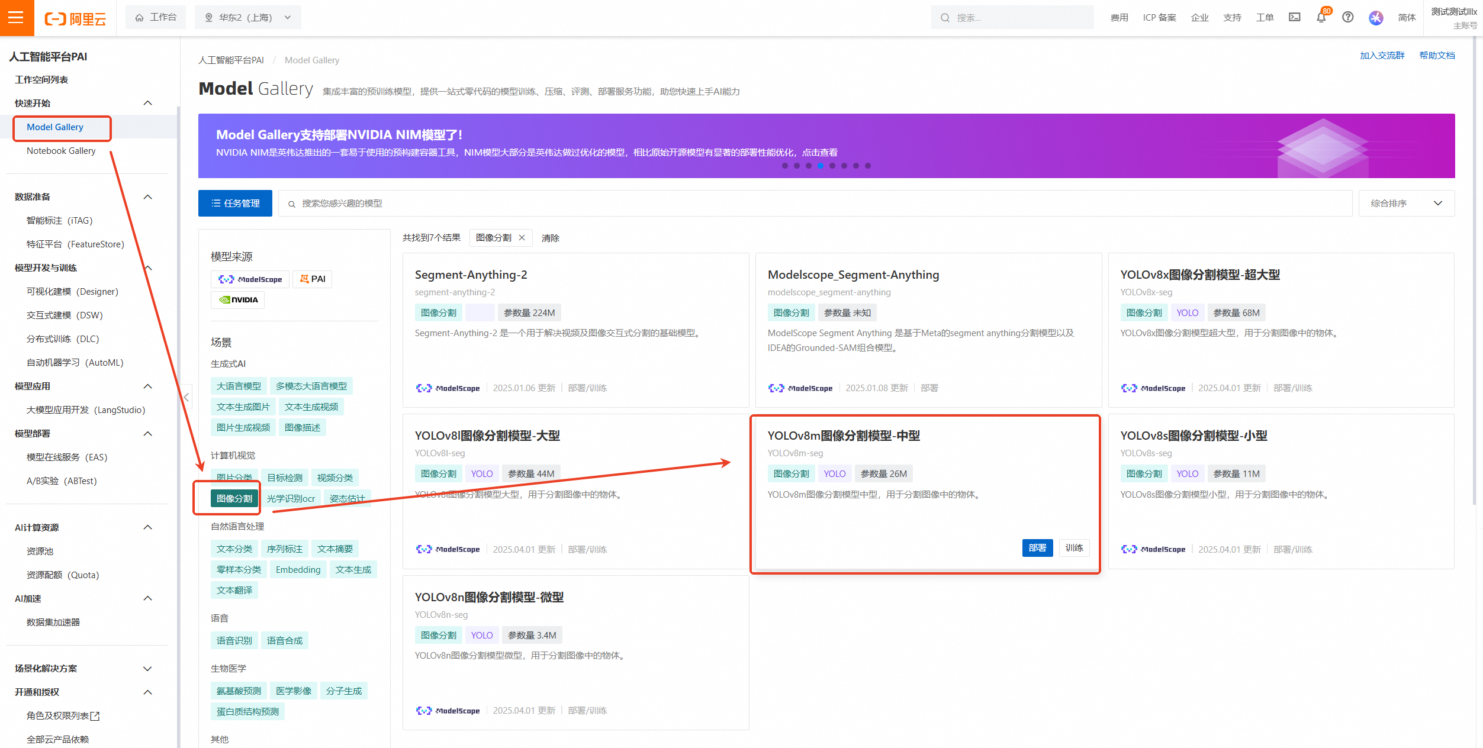Open the 综合排序 sort dropdown
The width and height of the screenshot is (1483, 748).
[1406, 204]
